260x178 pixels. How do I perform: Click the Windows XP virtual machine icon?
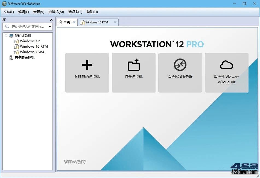(17, 41)
